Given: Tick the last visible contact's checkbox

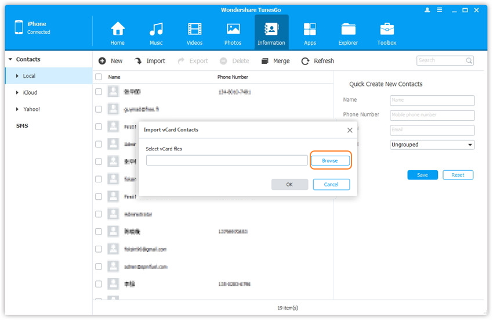Looking at the screenshot, I should point(99,284).
